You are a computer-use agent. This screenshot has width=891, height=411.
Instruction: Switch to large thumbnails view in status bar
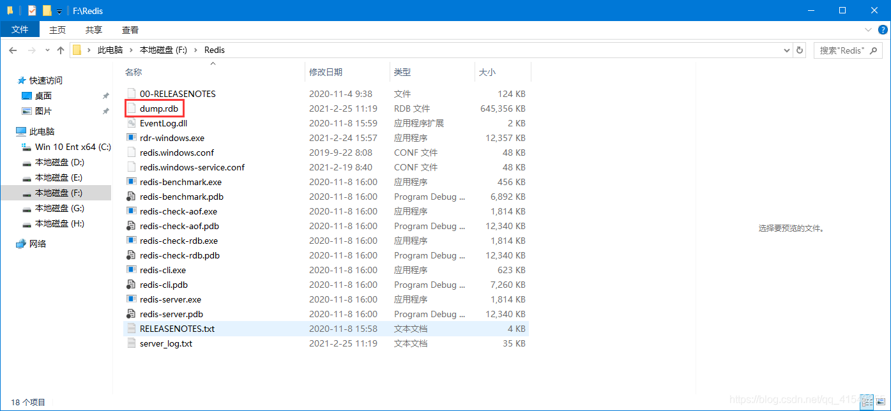pos(880,403)
